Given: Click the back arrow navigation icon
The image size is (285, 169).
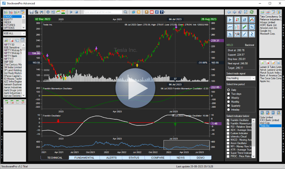Looking at the screenshot, I should click(229, 12).
